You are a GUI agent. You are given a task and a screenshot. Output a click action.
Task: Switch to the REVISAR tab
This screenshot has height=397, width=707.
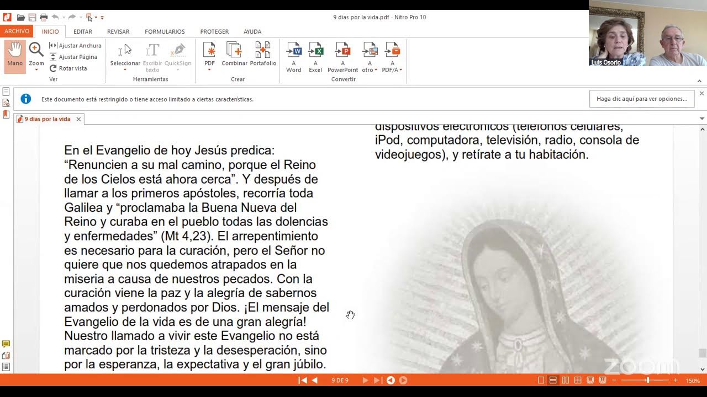point(118,31)
